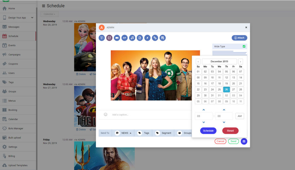This screenshot has width=295, height=170.
Task: Expand Design Your App sidebar chevron
Action: 32,18
